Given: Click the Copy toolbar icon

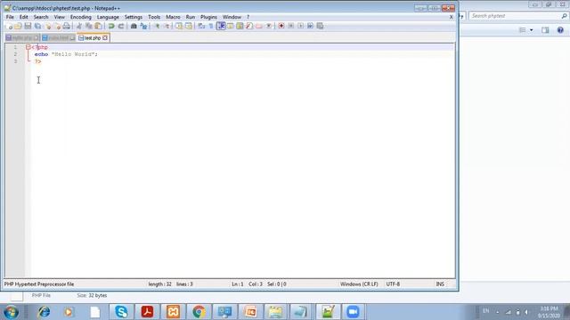Looking at the screenshot, I should [89, 26].
